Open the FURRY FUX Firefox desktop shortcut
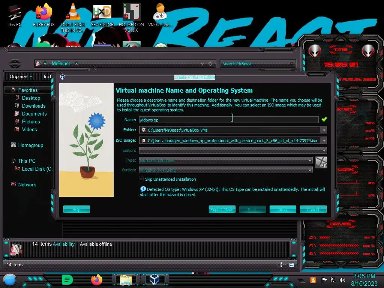The height and width of the screenshot is (288, 384). (x=43, y=15)
